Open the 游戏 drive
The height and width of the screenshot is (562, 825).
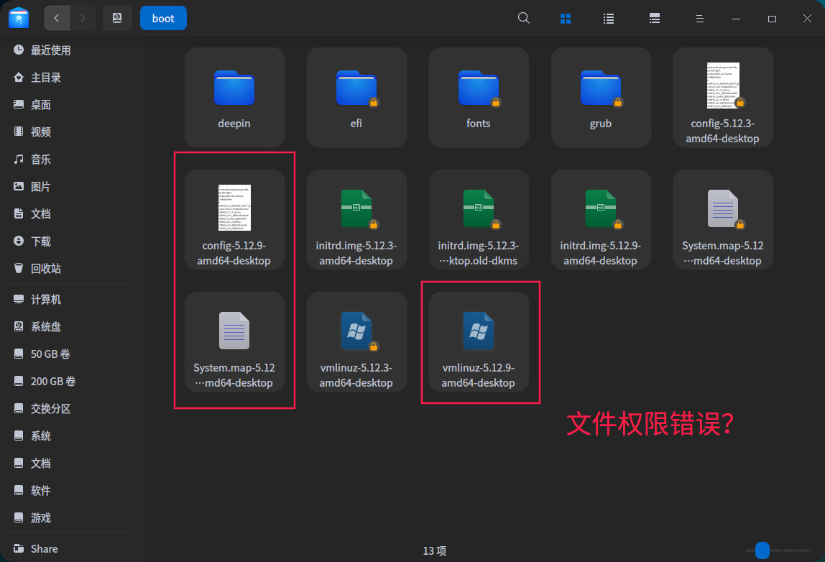click(68, 518)
